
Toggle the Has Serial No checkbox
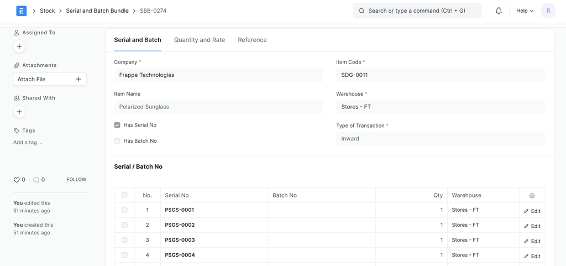tap(117, 125)
